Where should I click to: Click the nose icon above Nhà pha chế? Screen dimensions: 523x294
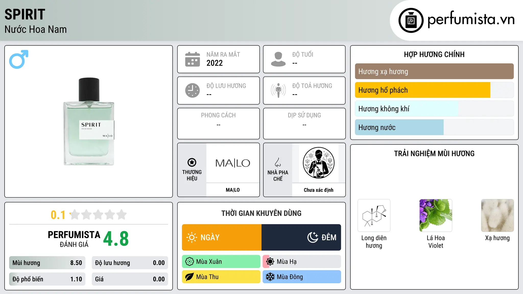[x=278, y=162]
